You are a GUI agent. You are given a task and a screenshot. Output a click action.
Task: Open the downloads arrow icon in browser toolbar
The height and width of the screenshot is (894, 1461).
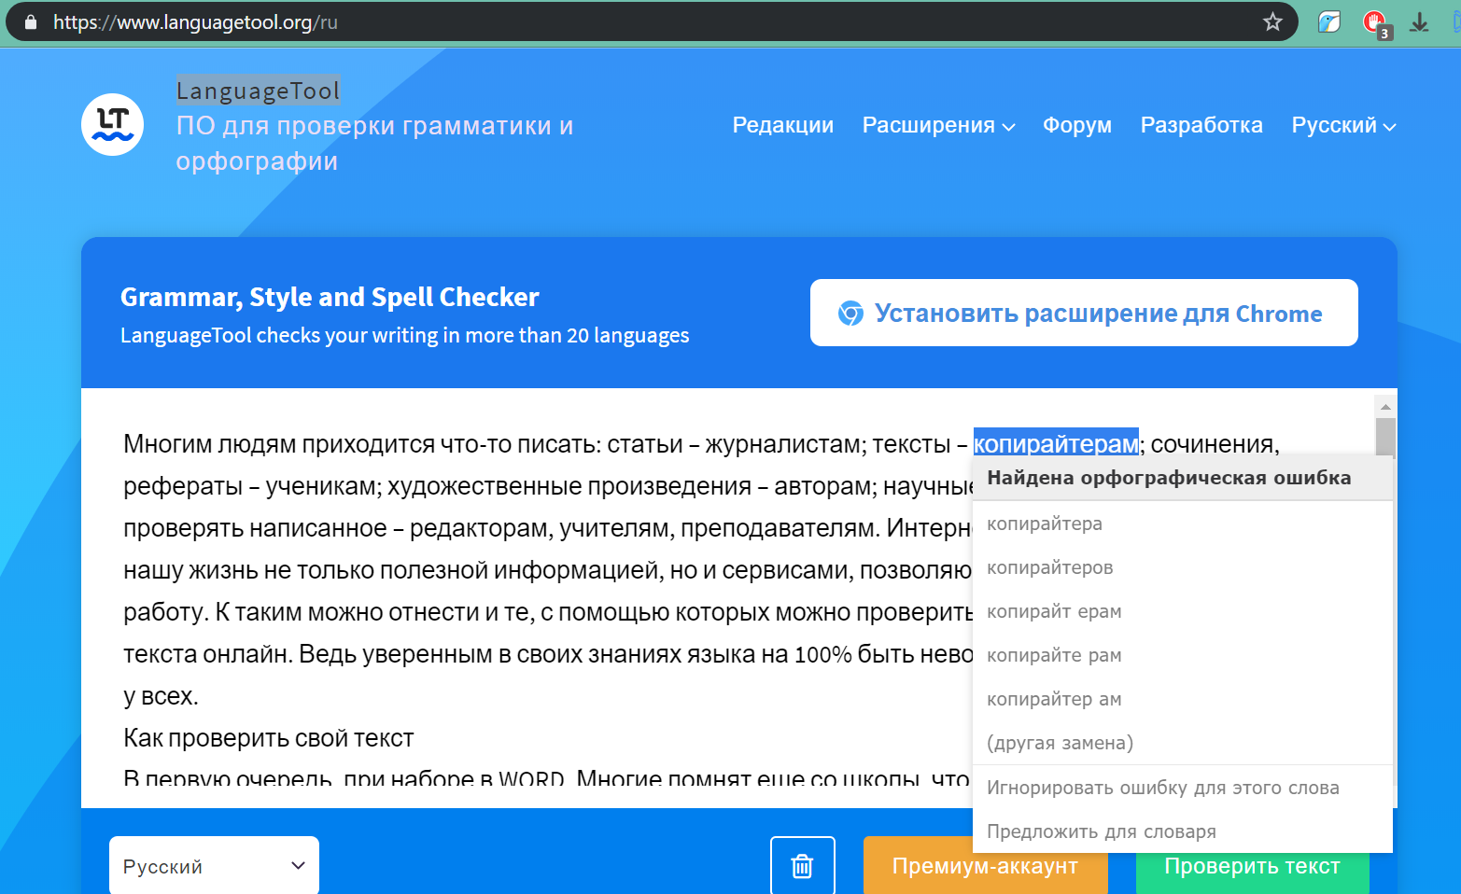click(1419, 21)
